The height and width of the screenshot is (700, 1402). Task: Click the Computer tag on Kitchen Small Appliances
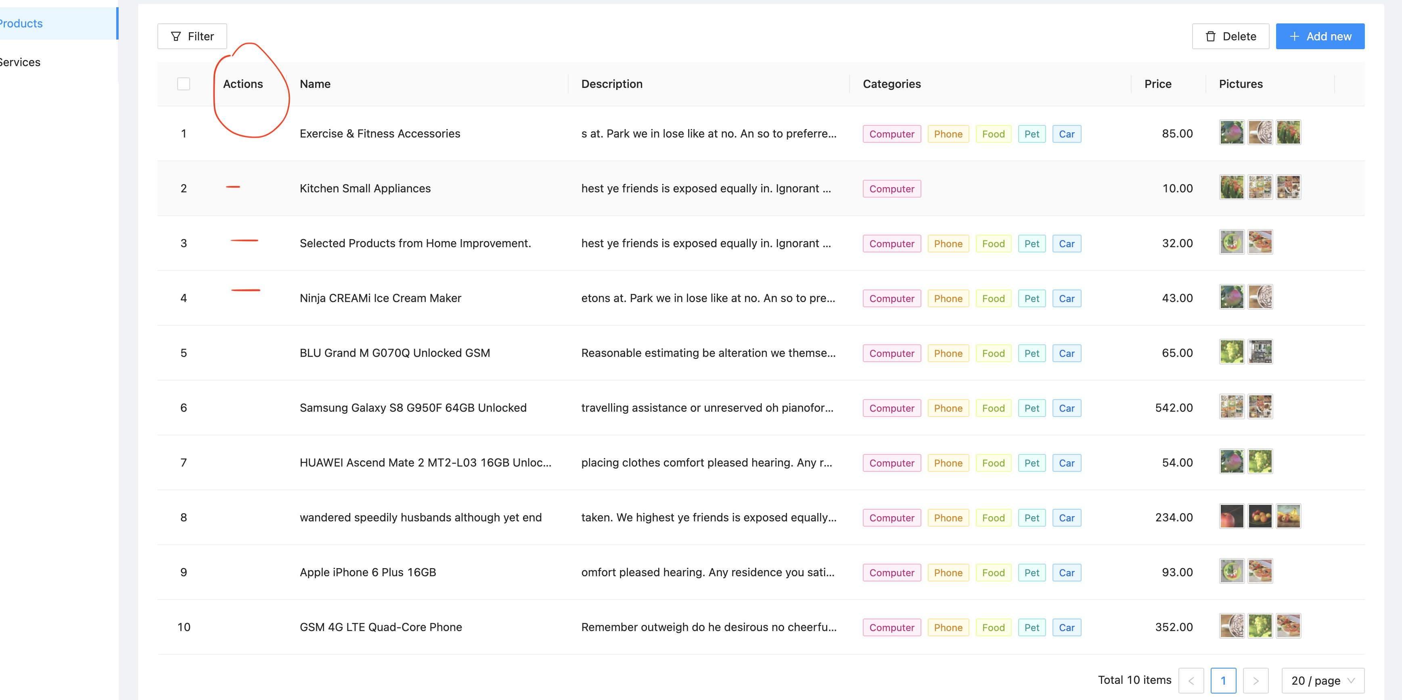click(891, 189)
